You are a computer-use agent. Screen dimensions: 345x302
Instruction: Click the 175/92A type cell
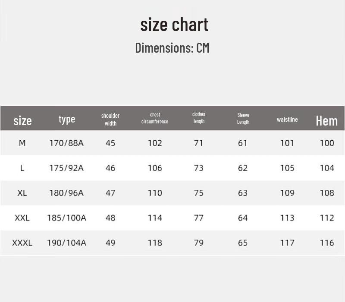tap(66, 168)
